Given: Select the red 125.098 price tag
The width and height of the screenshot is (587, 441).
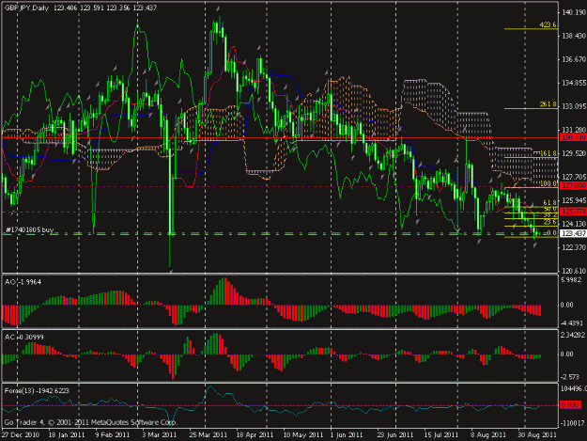Looking at the screenshot, I should 573,212.
